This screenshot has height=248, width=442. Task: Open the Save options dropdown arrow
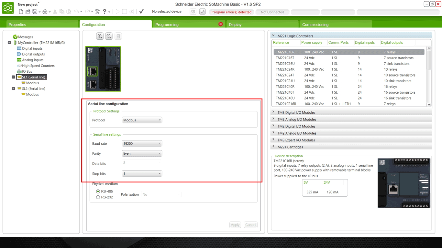[39, 12]
